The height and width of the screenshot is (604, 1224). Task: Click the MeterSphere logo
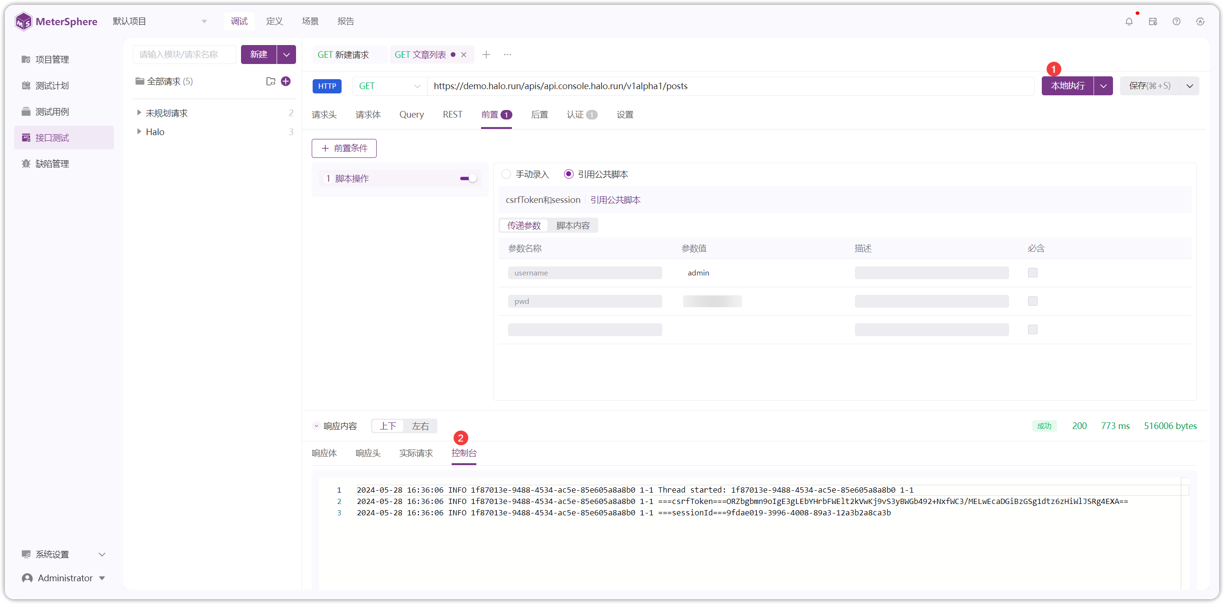pyautogui.click(x=56, y=21)
